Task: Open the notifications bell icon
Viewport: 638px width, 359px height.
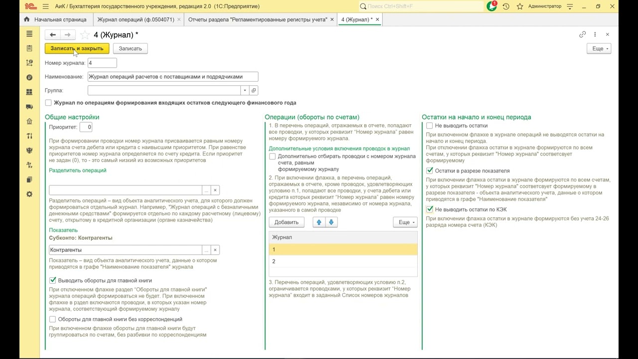Action: point(492,6)
